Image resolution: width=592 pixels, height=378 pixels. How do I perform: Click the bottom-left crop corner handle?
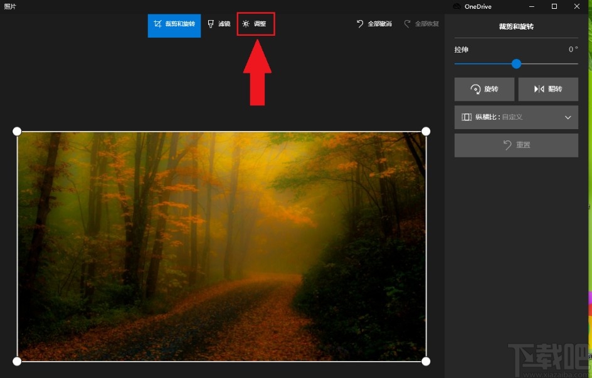[17, 361]
